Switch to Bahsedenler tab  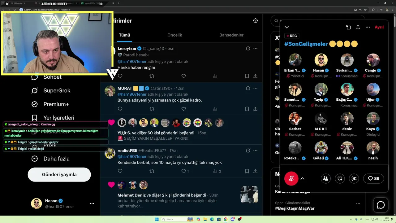[x=231, y=35]
